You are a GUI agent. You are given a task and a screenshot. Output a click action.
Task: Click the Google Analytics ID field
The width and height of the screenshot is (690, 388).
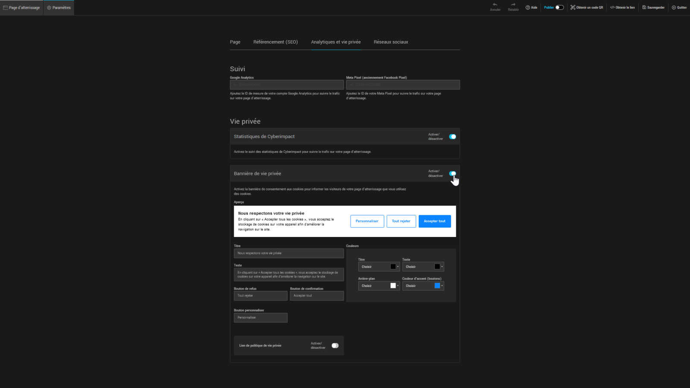287,85
